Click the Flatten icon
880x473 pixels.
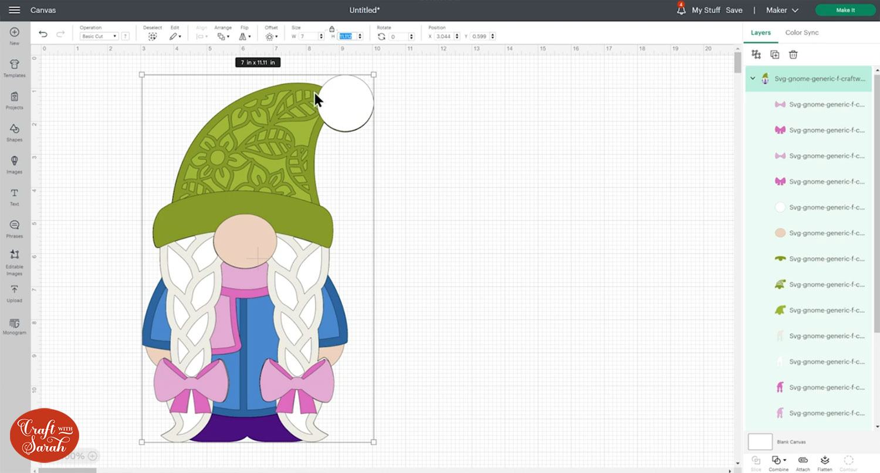click(825, 461)
